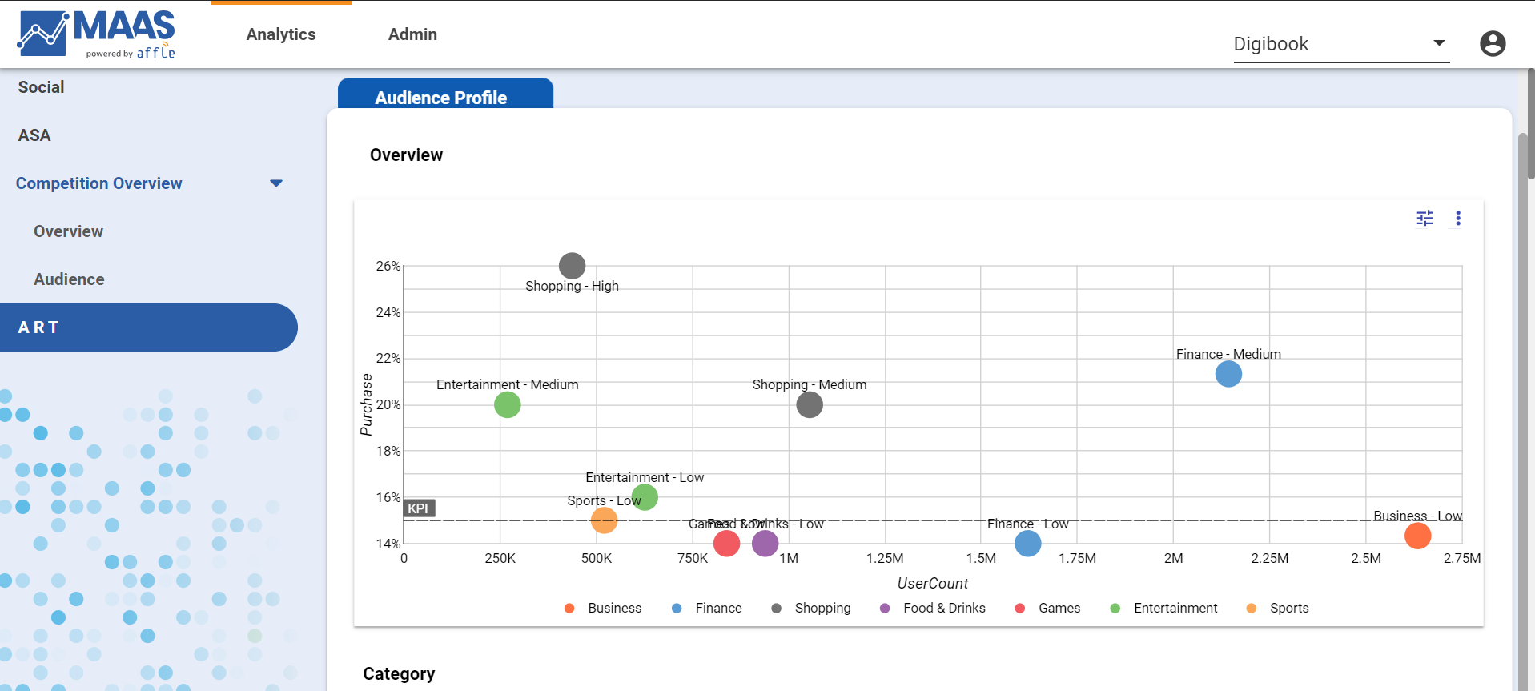Click the MAAS logo
Screen dimensions: 1535x691
click(x=96, y=34)
